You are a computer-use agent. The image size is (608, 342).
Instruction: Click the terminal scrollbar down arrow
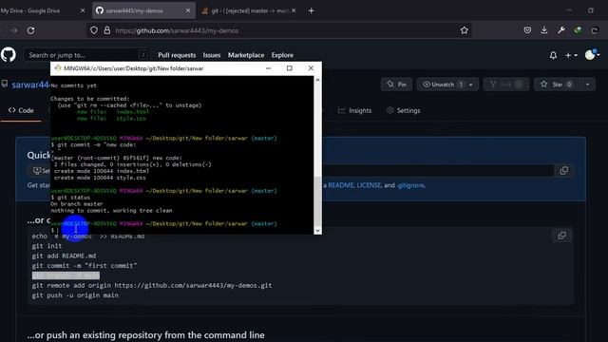point(317,230)
